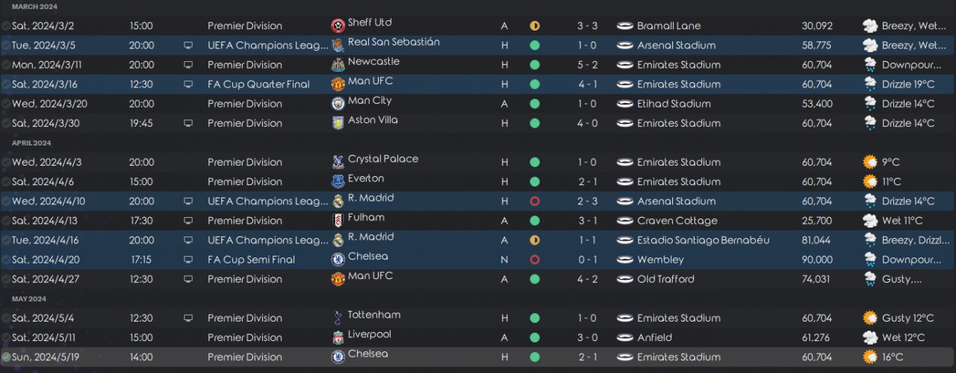Click the 81,044 attendance figure
This screenshot has width=956, height=373.
[x=816, y=240]
